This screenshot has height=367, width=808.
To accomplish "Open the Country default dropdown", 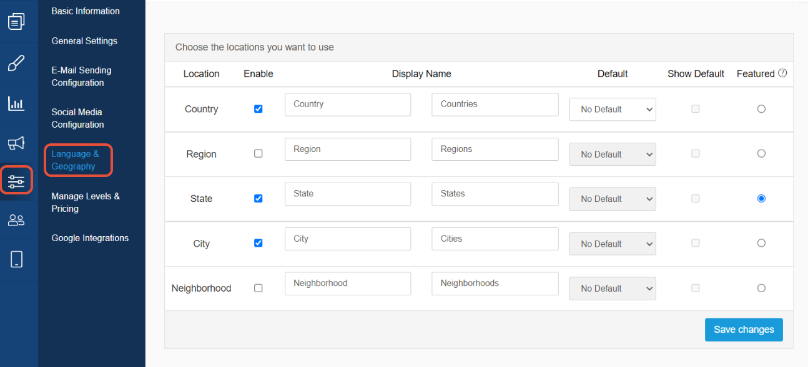I will (613, 109).
